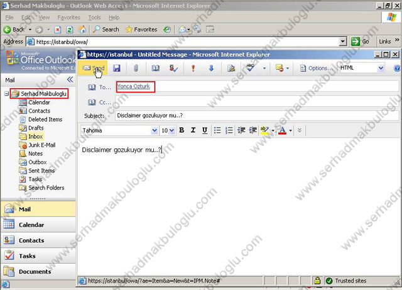The height and width of the screenshot is (290, 402).
Task: Select the Serhad Makbuloglu mailbox root
Action: (39, 94)
